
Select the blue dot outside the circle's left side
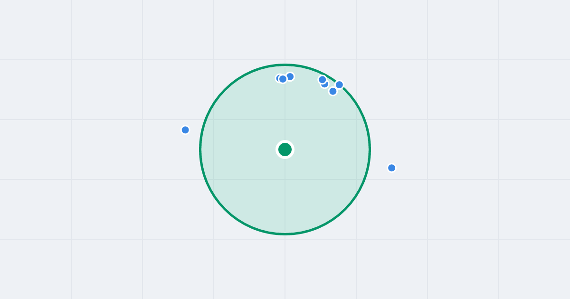[185, 130]
